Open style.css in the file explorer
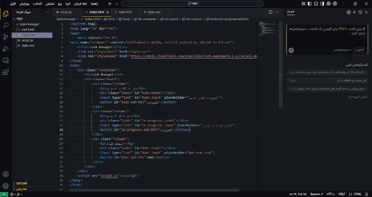This screenshot has width=372, height=197. pyautogui.click(x=32, y=46)
